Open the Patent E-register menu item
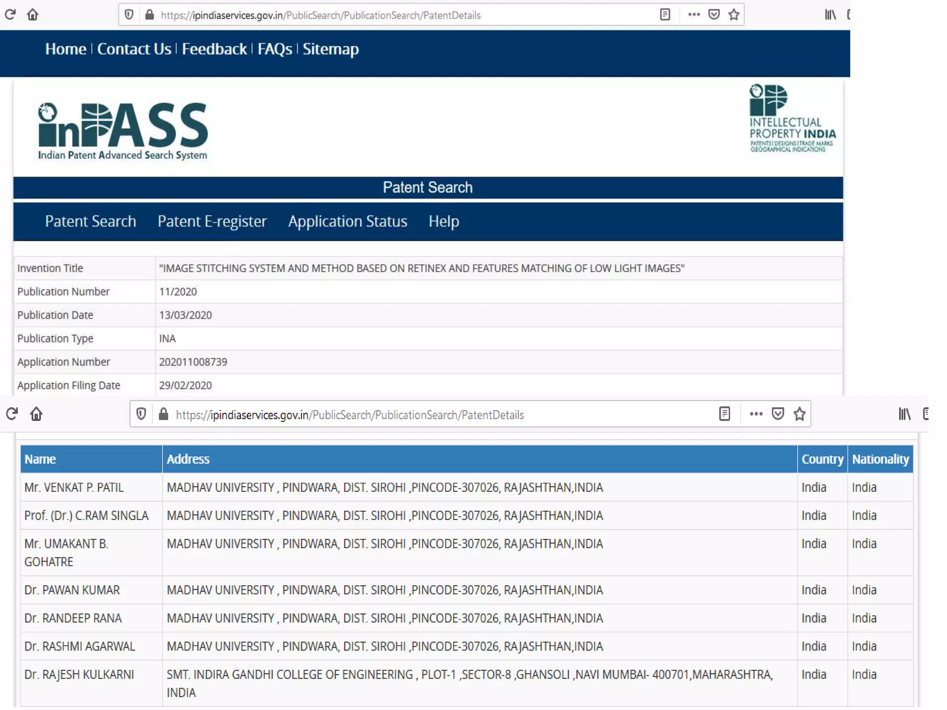947x710 pixels. tap(212, 221)
